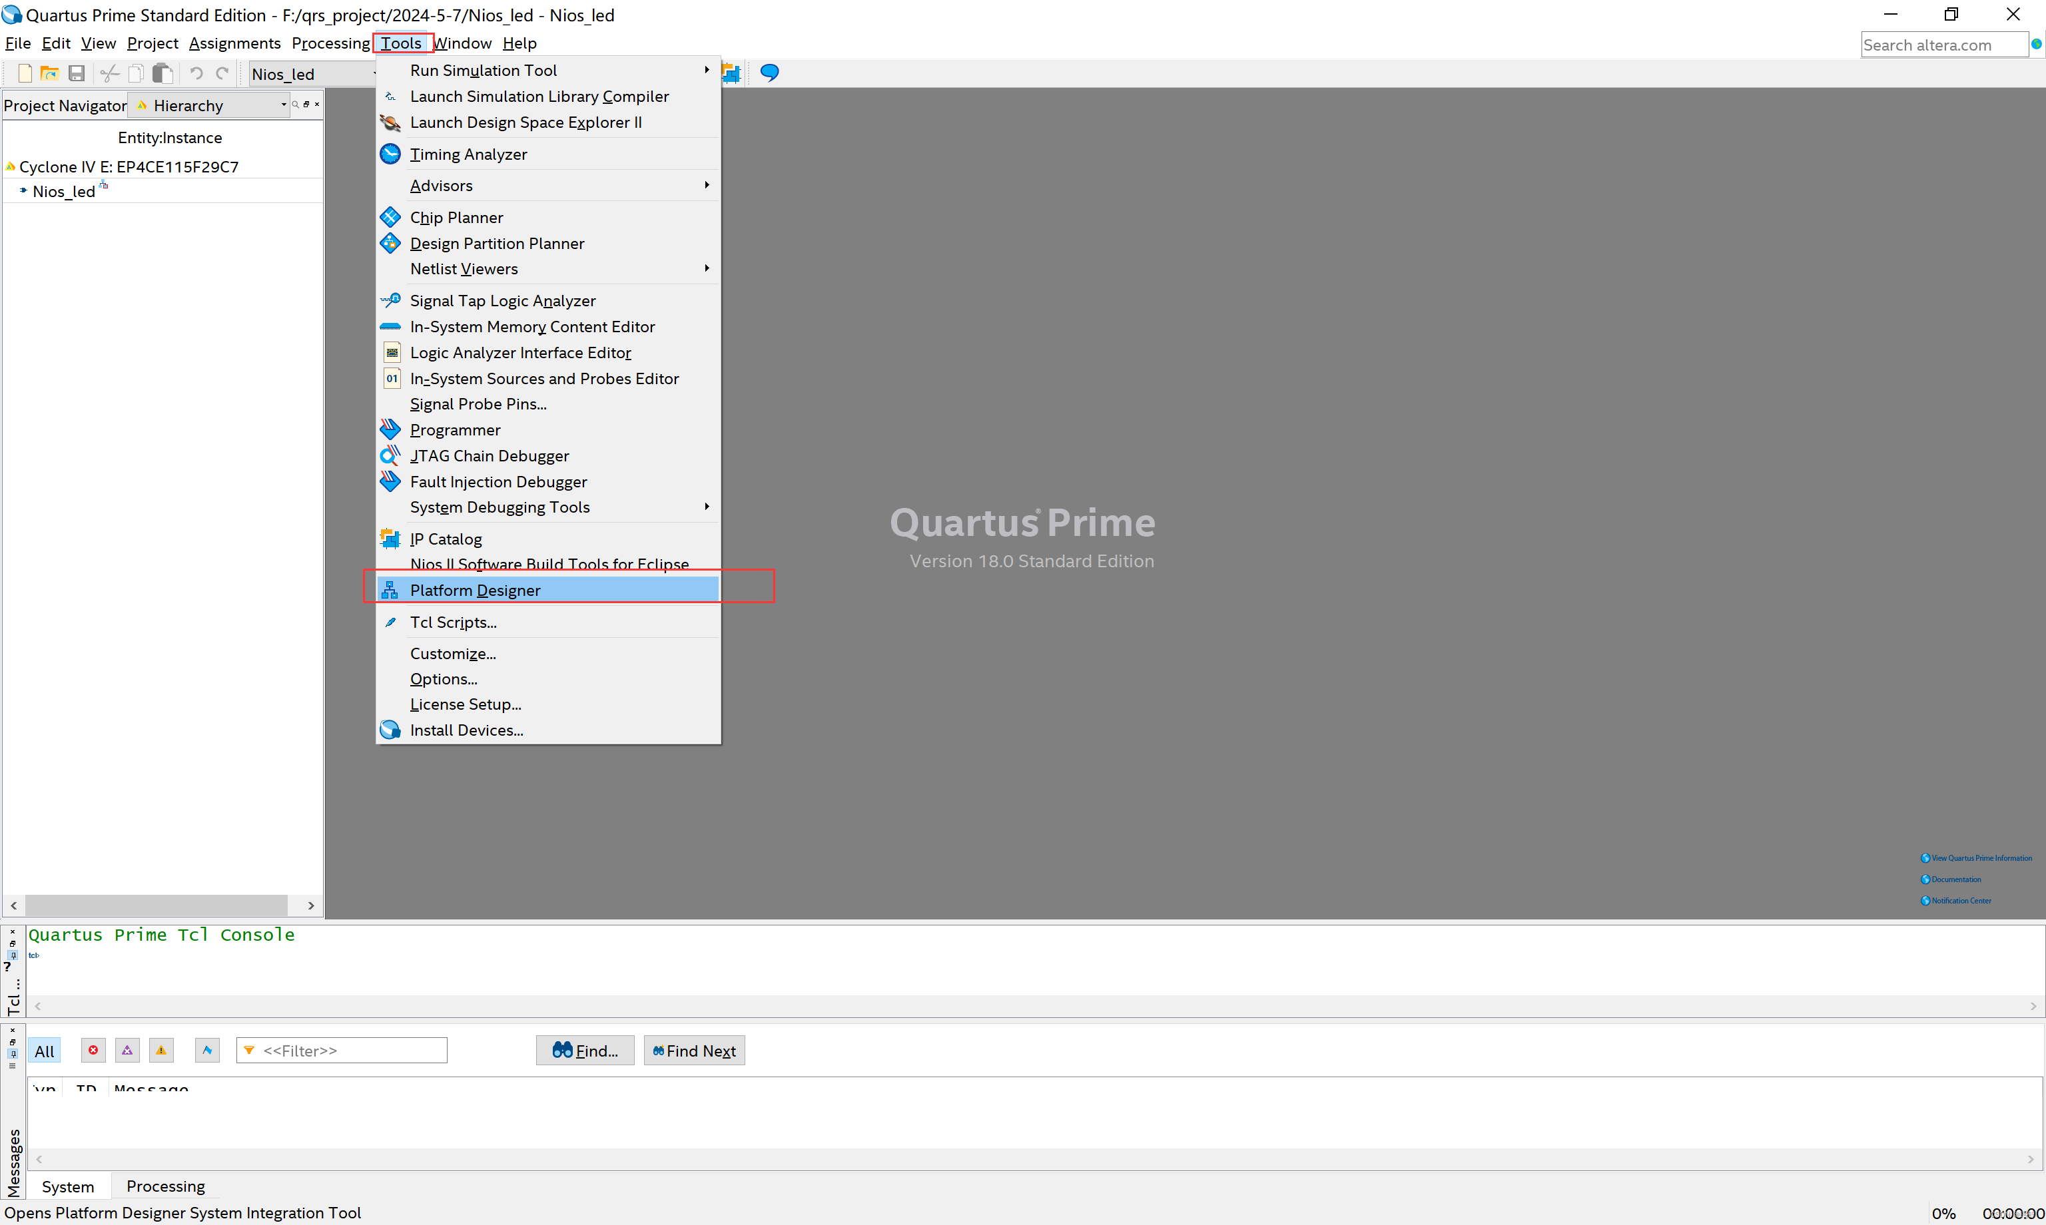Switch to the Processing messages tab
Viewport: 2046px width, 1225px height.
[165, 1186]
